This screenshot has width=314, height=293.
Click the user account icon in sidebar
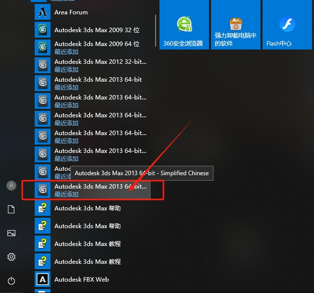[11, 186]
